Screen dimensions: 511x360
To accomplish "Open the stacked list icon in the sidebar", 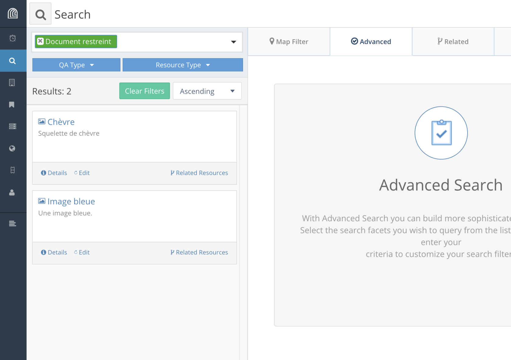I will (12, 126).
